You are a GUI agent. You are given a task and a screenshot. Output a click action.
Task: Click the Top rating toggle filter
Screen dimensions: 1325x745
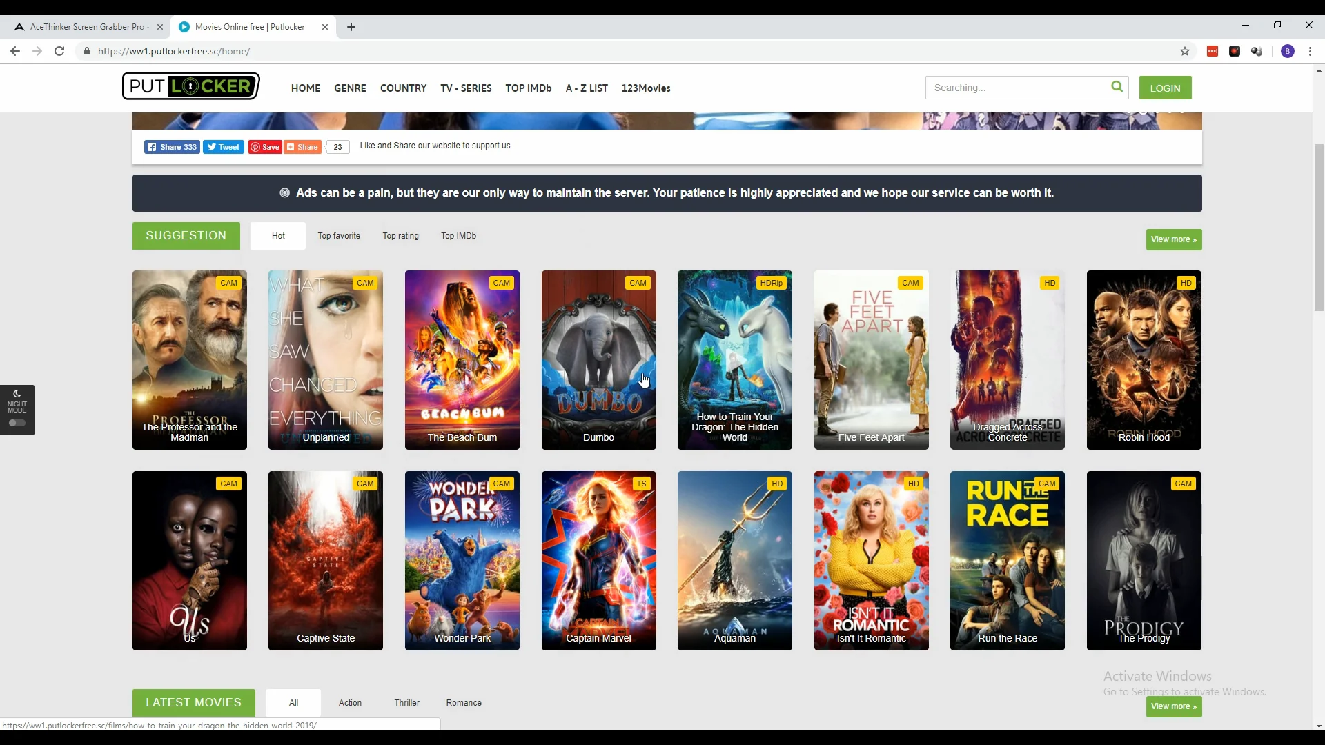click(400, 236)
